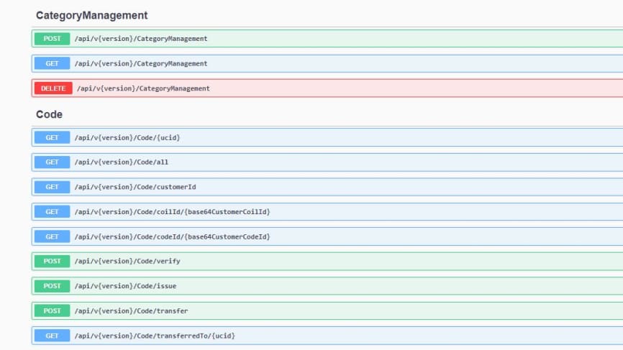Screen dimensions: 623x350
Task: Open the Code/all endpoint path
Action: 121,162
